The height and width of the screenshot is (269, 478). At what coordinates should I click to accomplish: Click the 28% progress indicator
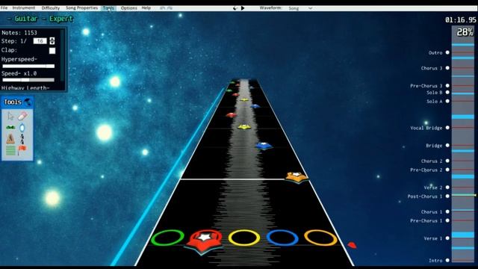click(x=465, y=31)
